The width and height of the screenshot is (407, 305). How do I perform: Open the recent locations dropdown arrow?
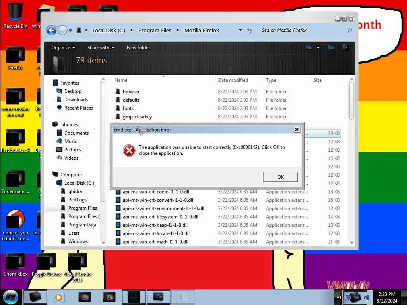(x=71, y=30)
